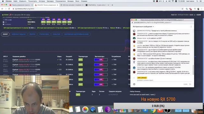
Task: Open Chrome three-dot menu
Action: coord(202,9)
